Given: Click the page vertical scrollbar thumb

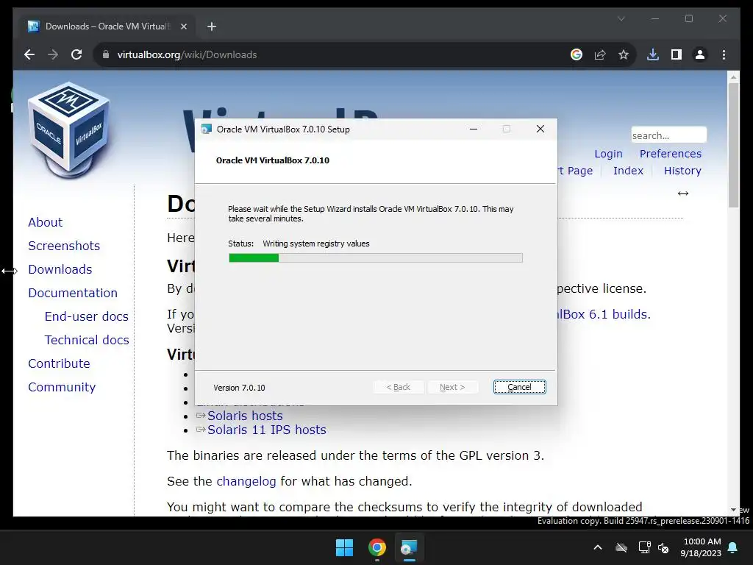Looking at the screenshot, I should (733, 145).
